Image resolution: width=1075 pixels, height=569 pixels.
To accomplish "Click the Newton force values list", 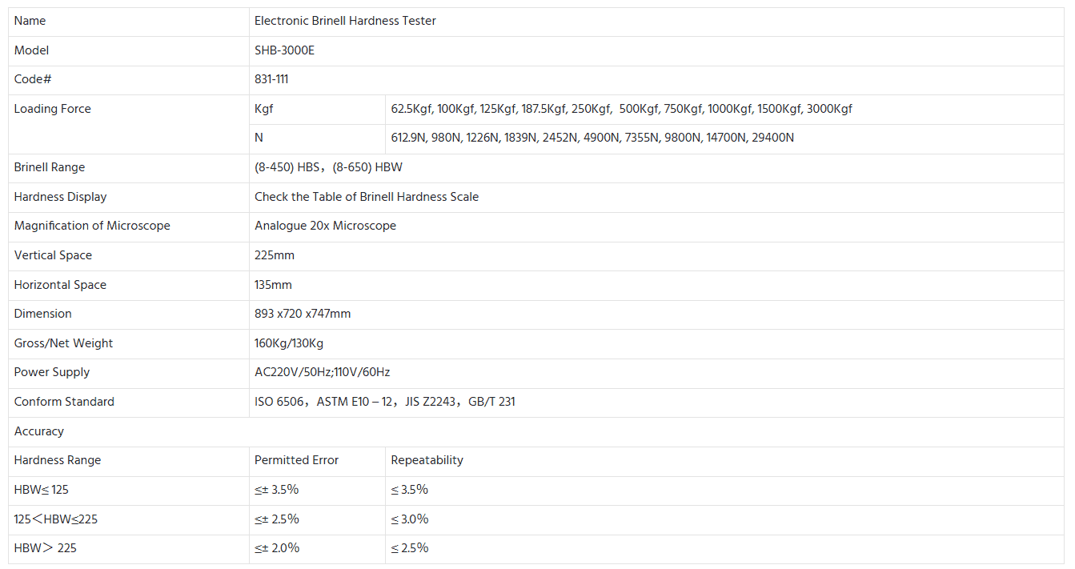I will (592, 138).
